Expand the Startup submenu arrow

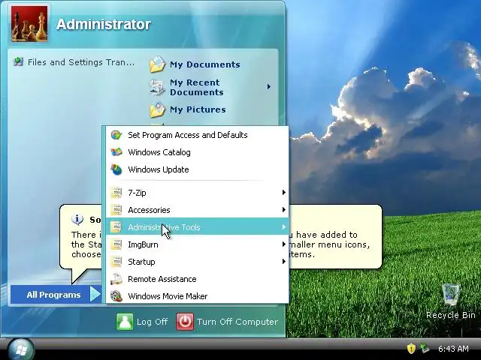click(284, 262)
